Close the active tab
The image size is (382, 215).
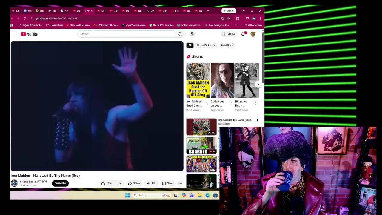[92, 11]
